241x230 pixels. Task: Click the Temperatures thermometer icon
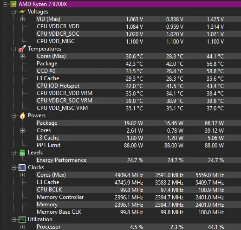coord(22,49)
